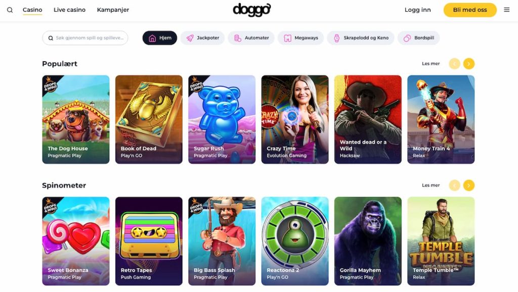Switch to the Live casino tab

[x=69, y=10]
